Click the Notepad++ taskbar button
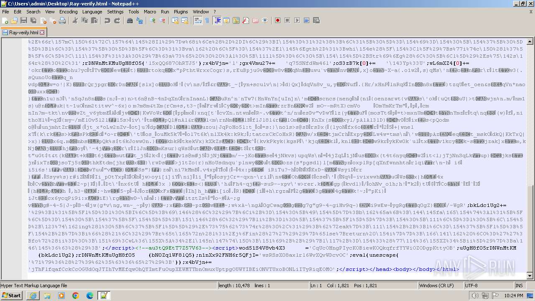 (104, 296)
